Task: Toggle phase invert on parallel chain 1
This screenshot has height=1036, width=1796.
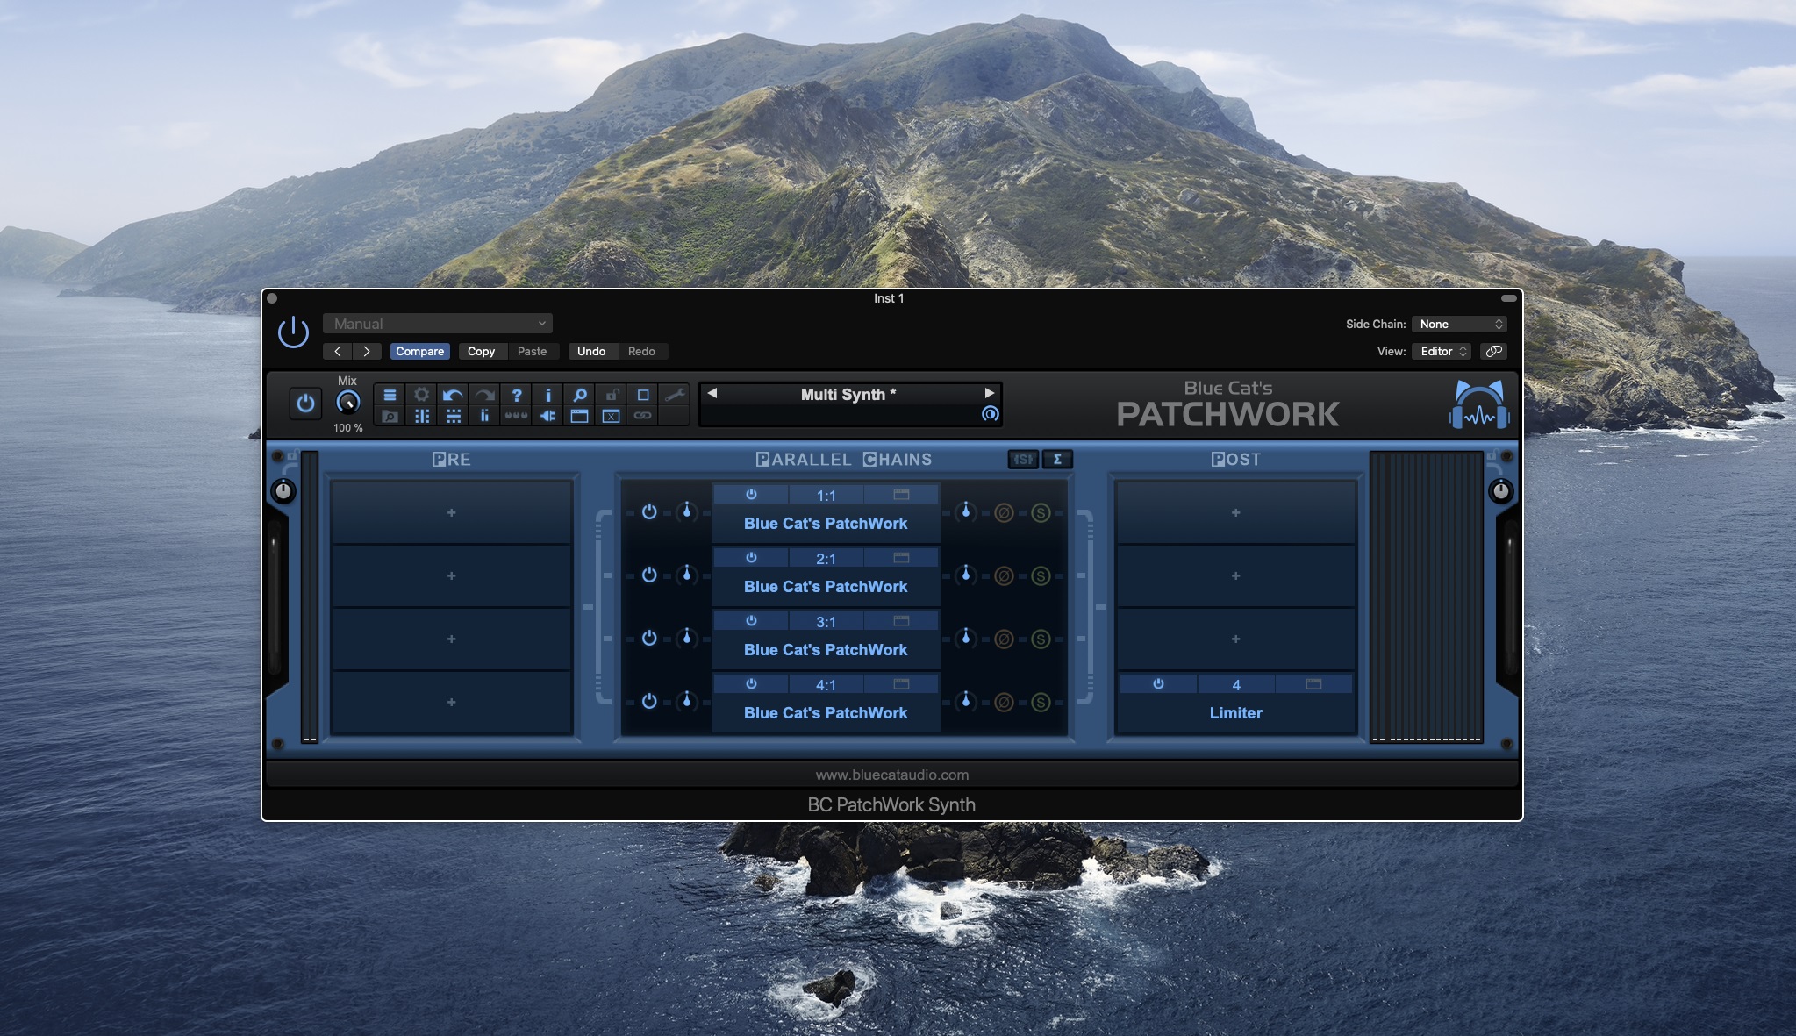Action: [x=1004, y=512]
